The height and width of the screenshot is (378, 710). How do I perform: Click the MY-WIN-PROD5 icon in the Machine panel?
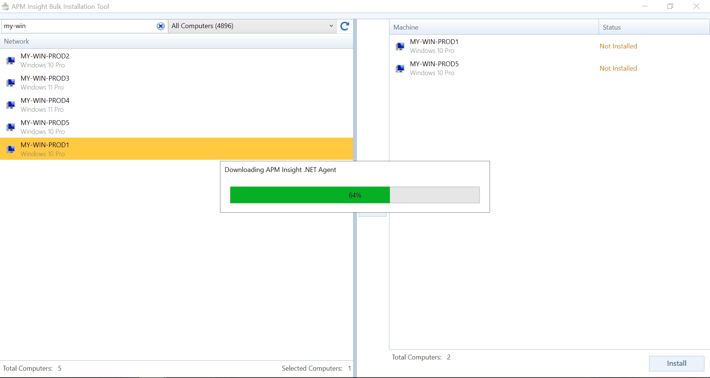coord(400,68)
